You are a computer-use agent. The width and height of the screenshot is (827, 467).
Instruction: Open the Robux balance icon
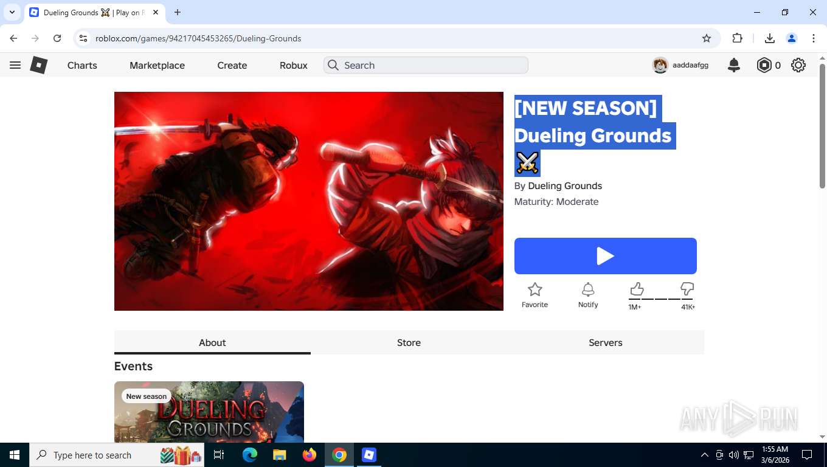click(764, 65)
